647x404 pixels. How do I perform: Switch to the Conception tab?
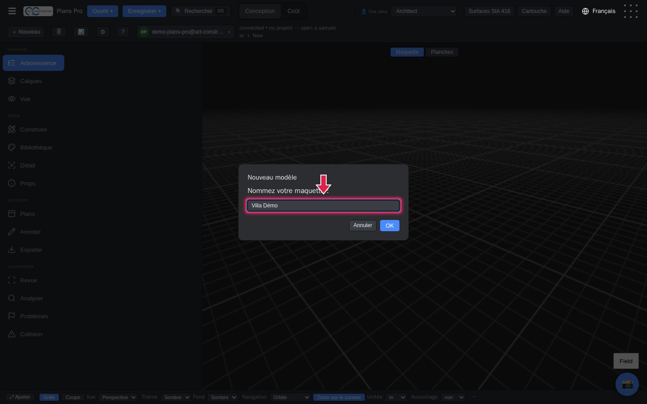pyautogui.click(x=260, y=11)
